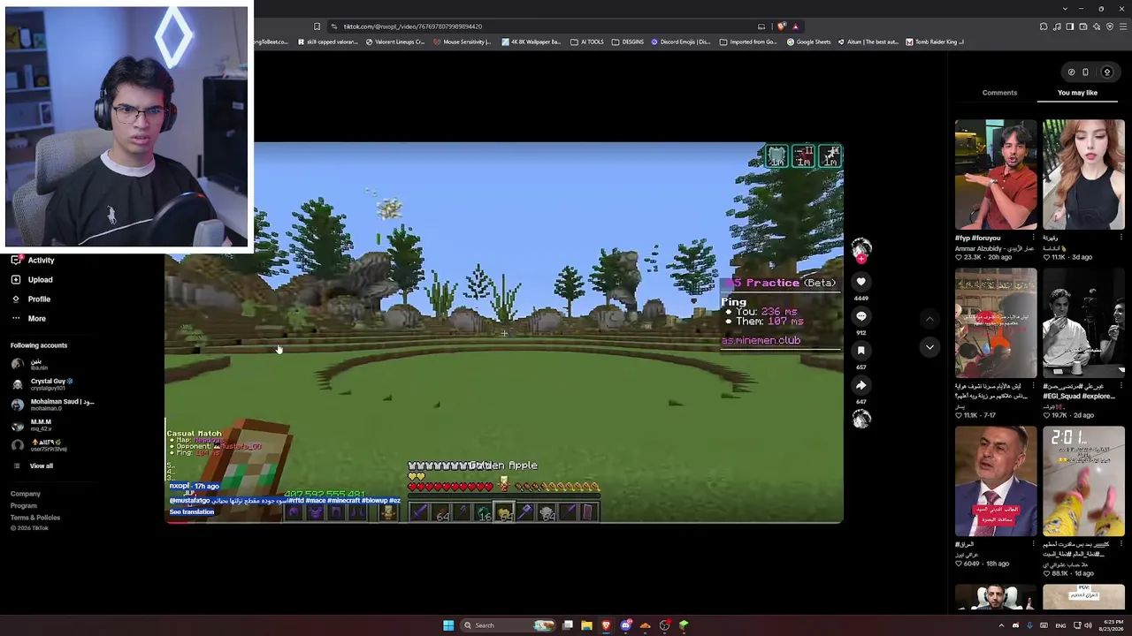Open the Brave VPN shield toolbar icon
This screenshot has height=636, width=1132.
1110,26
